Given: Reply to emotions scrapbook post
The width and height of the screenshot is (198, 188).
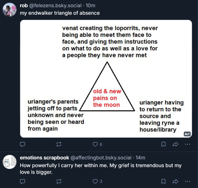Looking at the screenshot, I should 23,181.
